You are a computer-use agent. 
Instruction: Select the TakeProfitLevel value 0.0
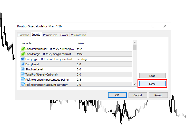click(79, 74)
